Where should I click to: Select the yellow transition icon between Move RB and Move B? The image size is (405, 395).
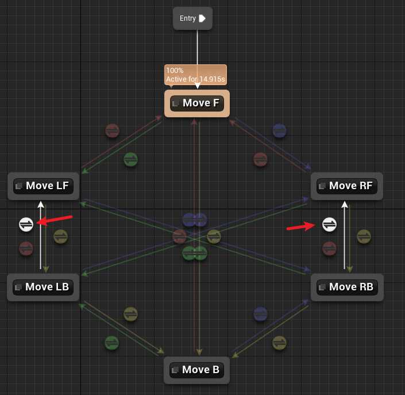pos(279,343)
